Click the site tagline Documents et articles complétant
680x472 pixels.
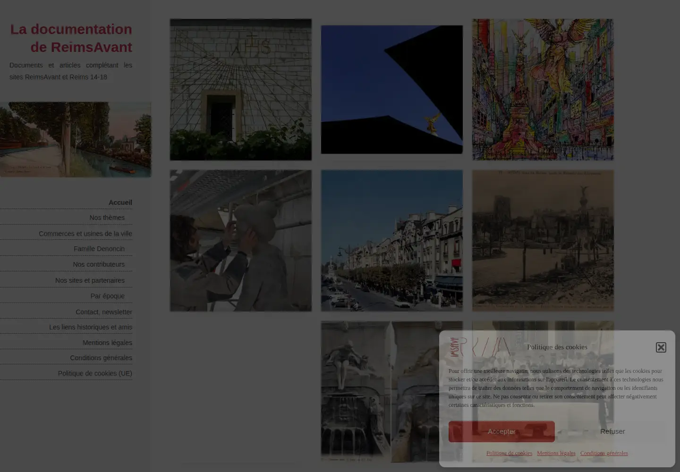coord(71,71)
